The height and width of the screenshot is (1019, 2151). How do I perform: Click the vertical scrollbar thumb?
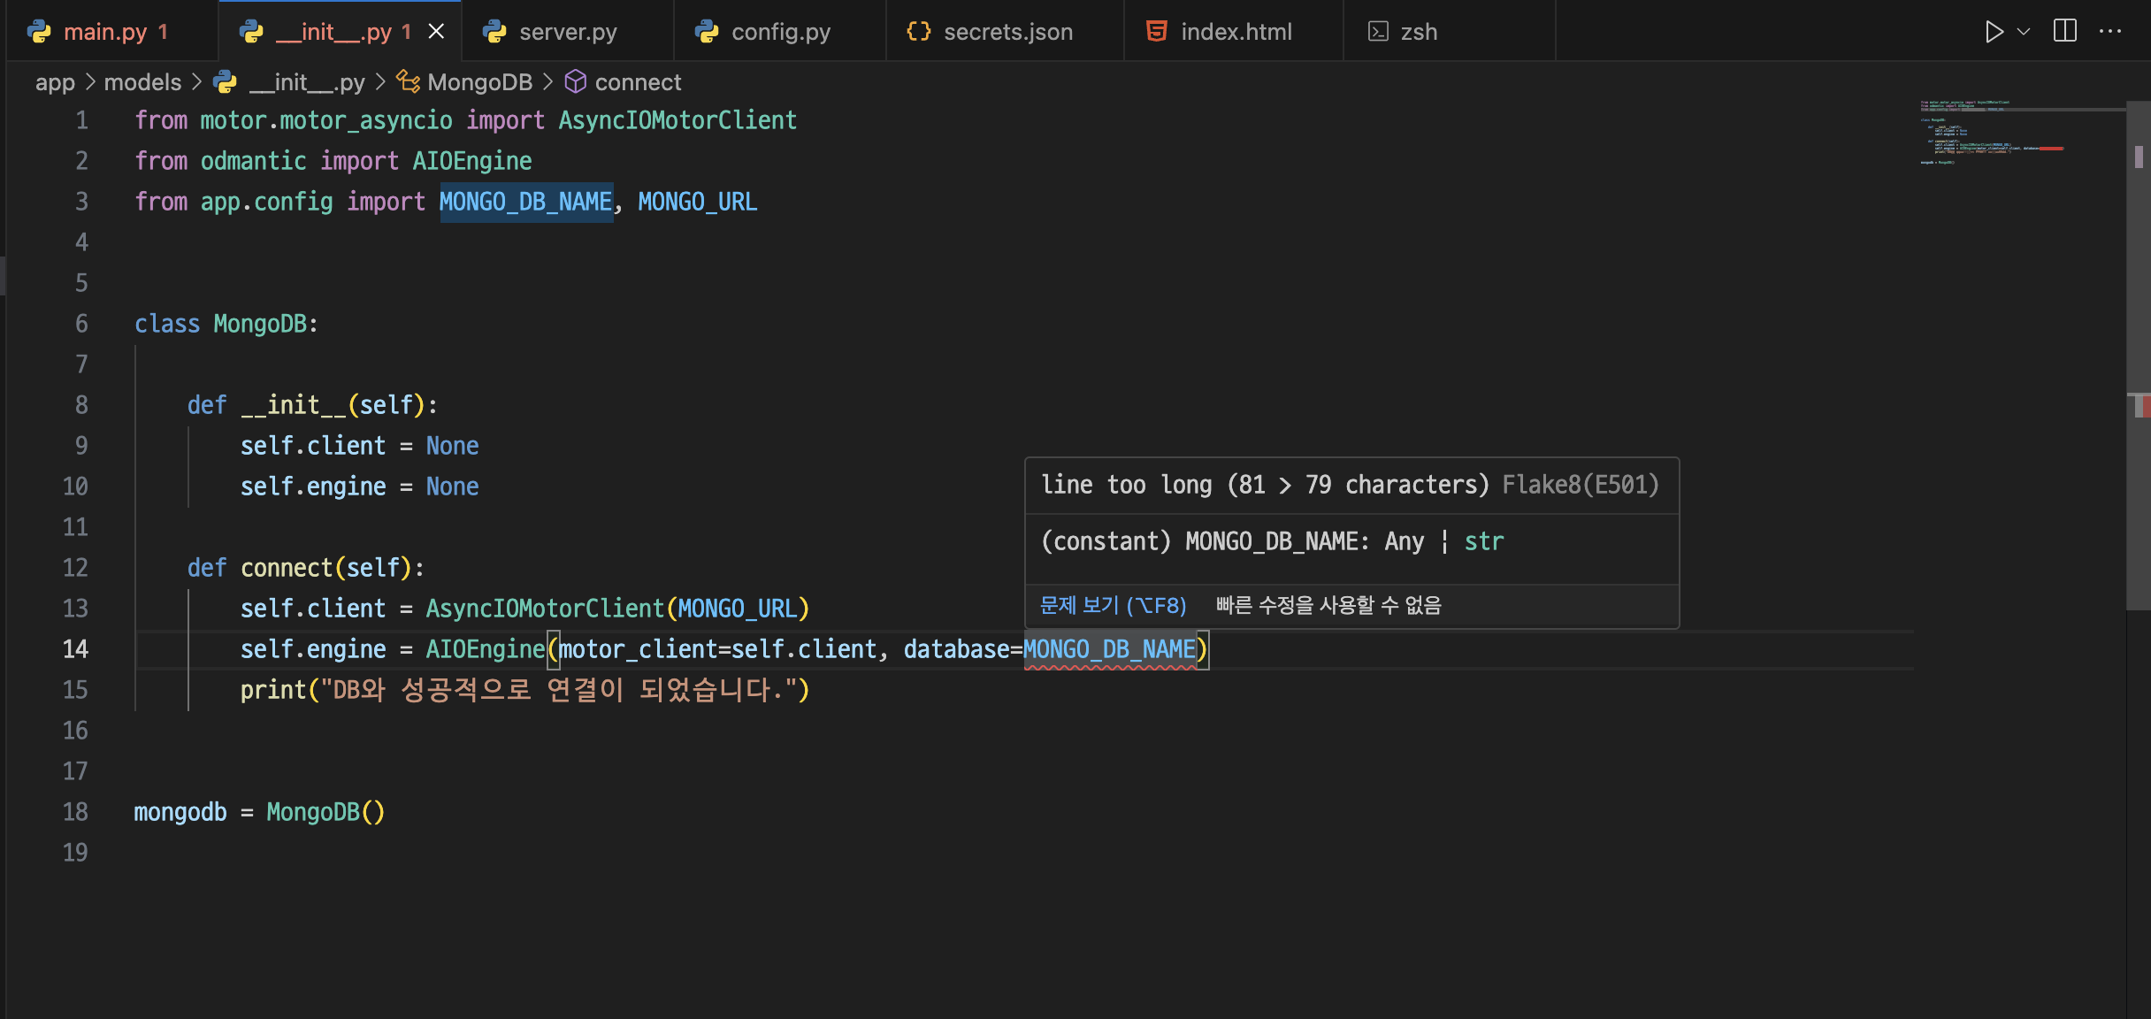[x=2139, y=354]
